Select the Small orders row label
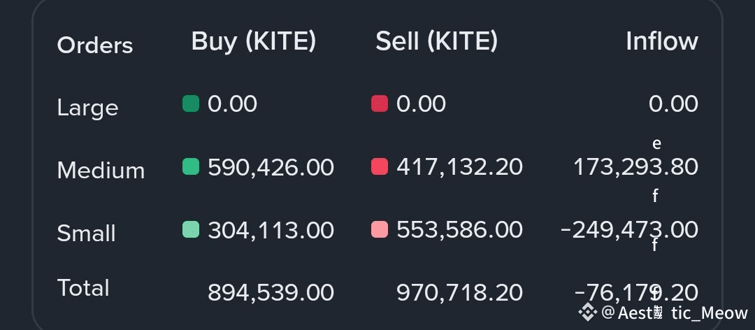The width and height of the screenshot is (755, 330). (x=86, y=233)
